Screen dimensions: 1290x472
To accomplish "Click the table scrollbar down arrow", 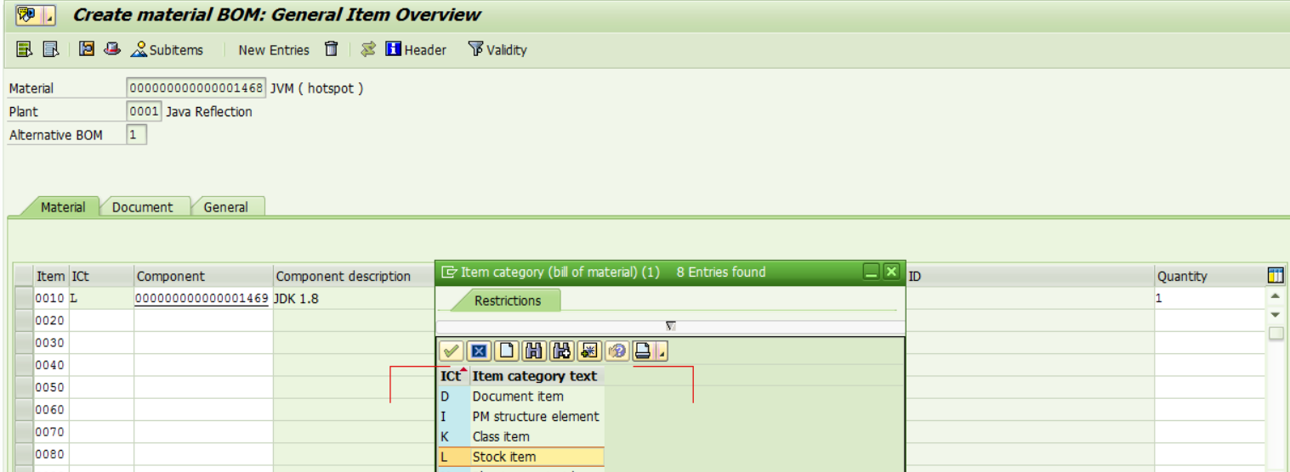I will point(1275,315).
